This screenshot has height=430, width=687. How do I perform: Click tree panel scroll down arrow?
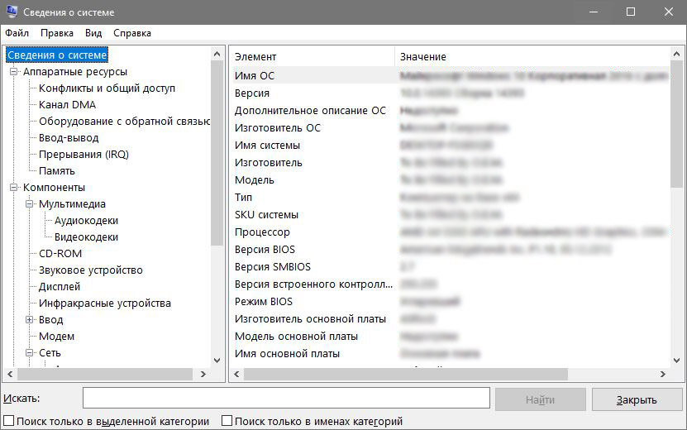tap(217, 361)
